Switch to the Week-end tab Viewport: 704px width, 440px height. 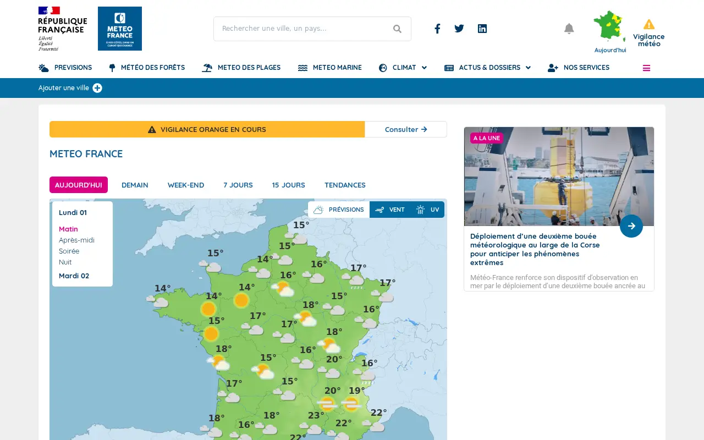point(186,185)
